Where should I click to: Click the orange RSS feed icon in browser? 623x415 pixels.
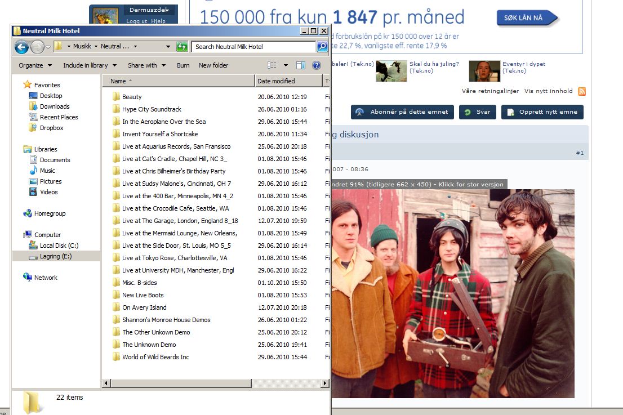(582, 91)
